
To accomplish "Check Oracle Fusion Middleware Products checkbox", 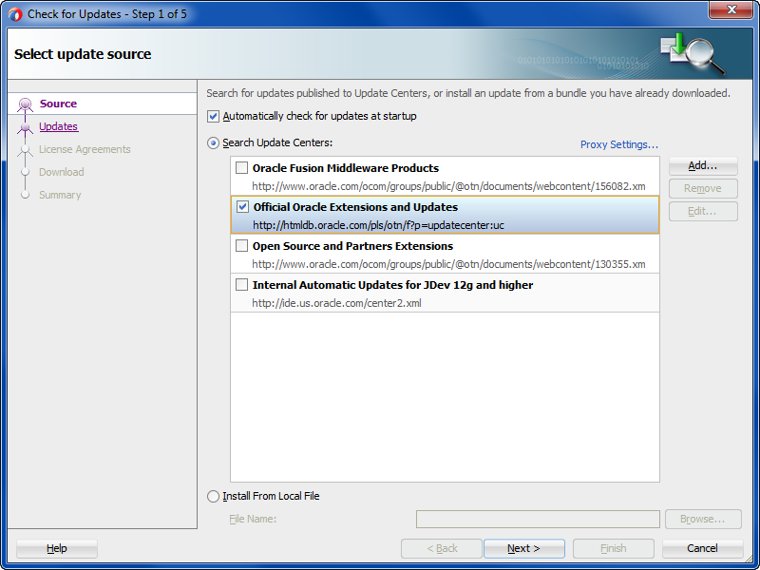I will [241, 168].
